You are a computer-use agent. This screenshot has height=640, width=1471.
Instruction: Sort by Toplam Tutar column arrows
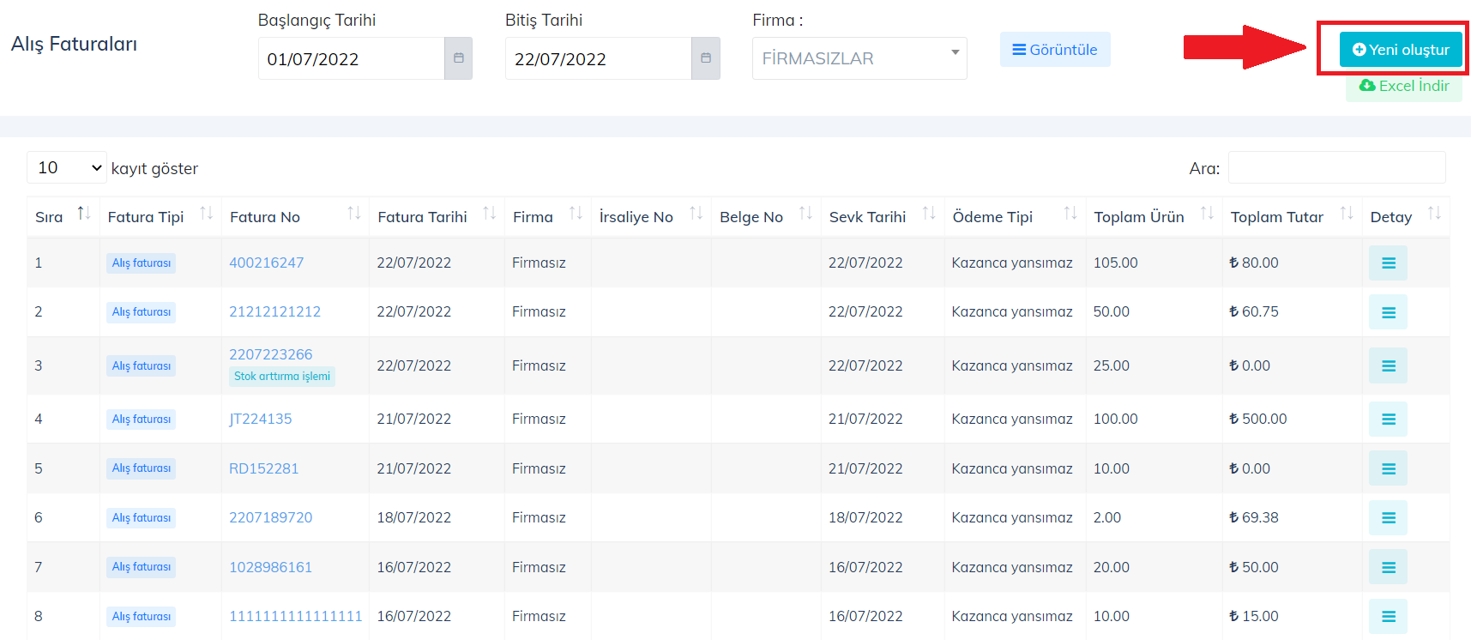[1347, 213]
